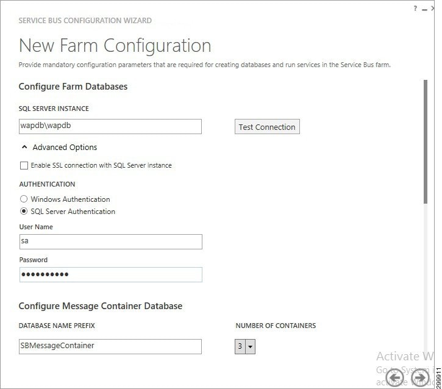Focus the Database Name Prefix field

pos(110,346)
